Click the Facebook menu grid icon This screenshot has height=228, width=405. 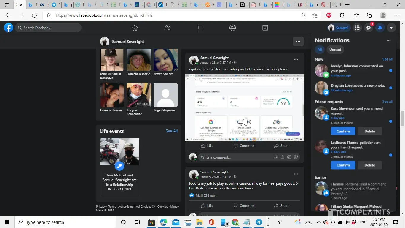coord(357,28)
